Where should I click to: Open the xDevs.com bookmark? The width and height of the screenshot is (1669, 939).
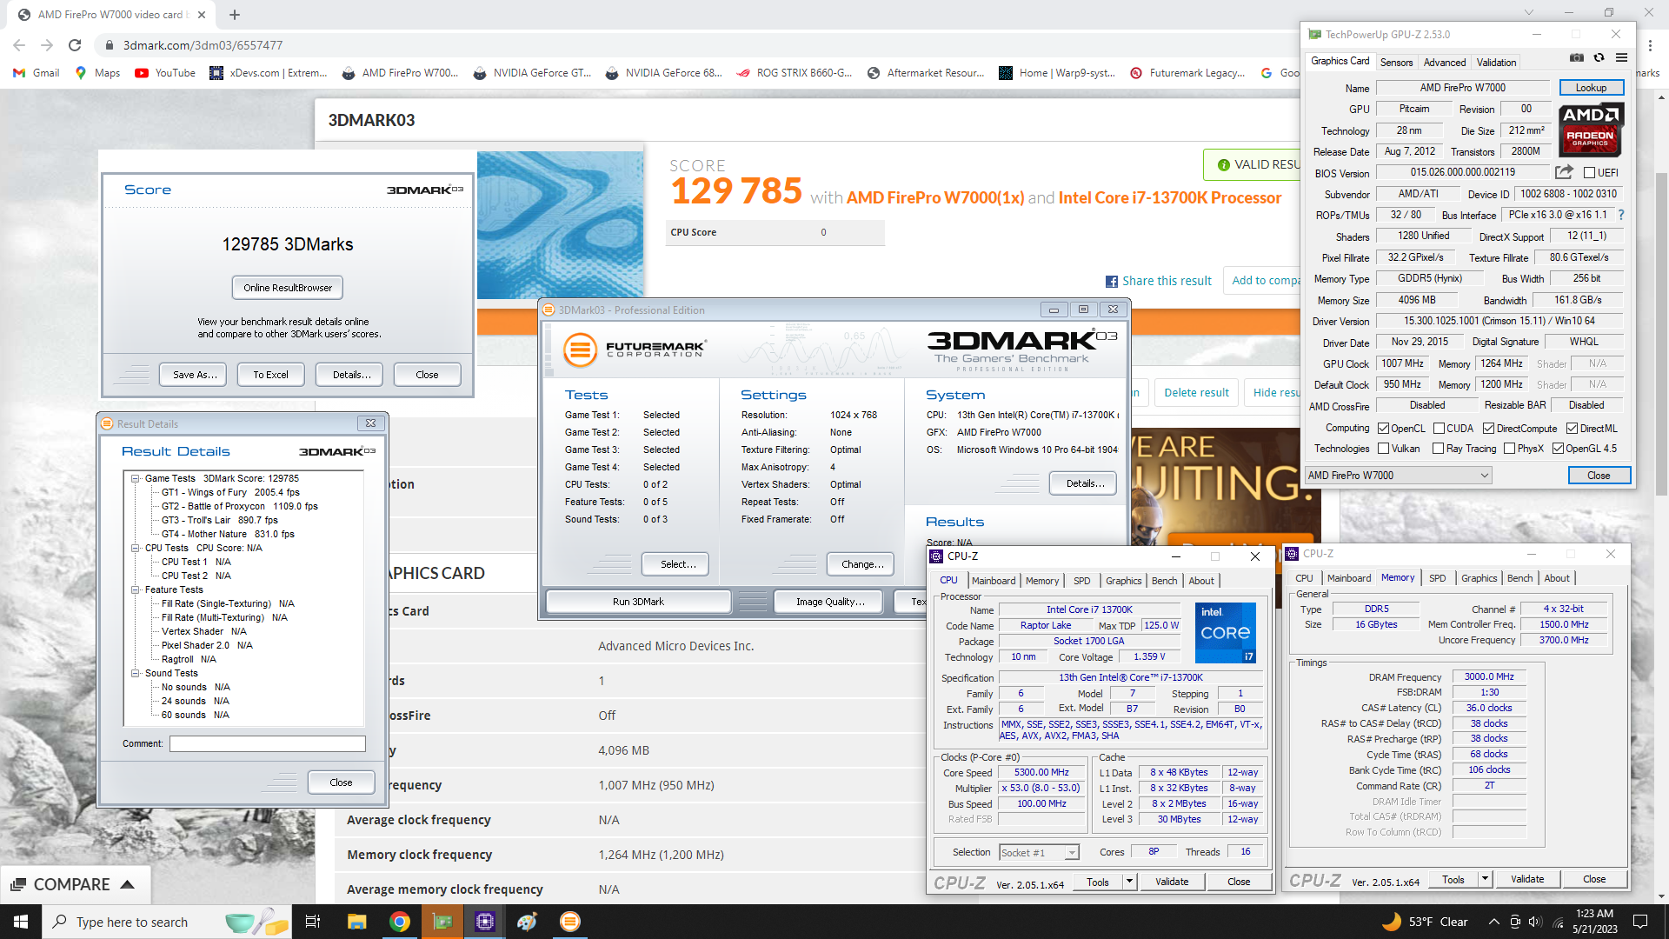(269, 73)
